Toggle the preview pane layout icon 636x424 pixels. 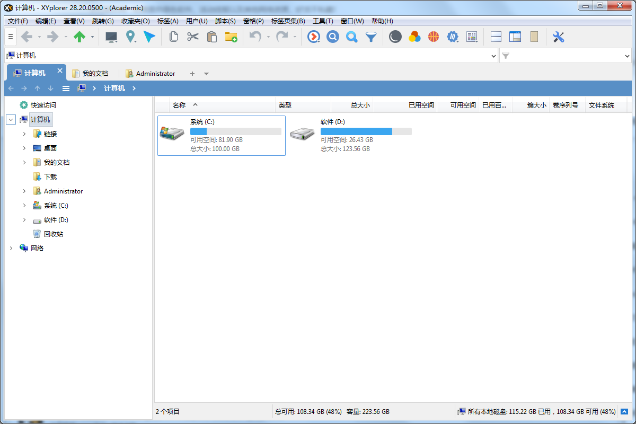(x=515, y=37)
